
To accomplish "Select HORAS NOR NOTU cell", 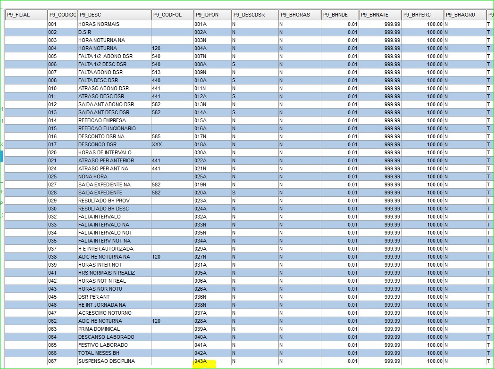I will click(114, 289).
